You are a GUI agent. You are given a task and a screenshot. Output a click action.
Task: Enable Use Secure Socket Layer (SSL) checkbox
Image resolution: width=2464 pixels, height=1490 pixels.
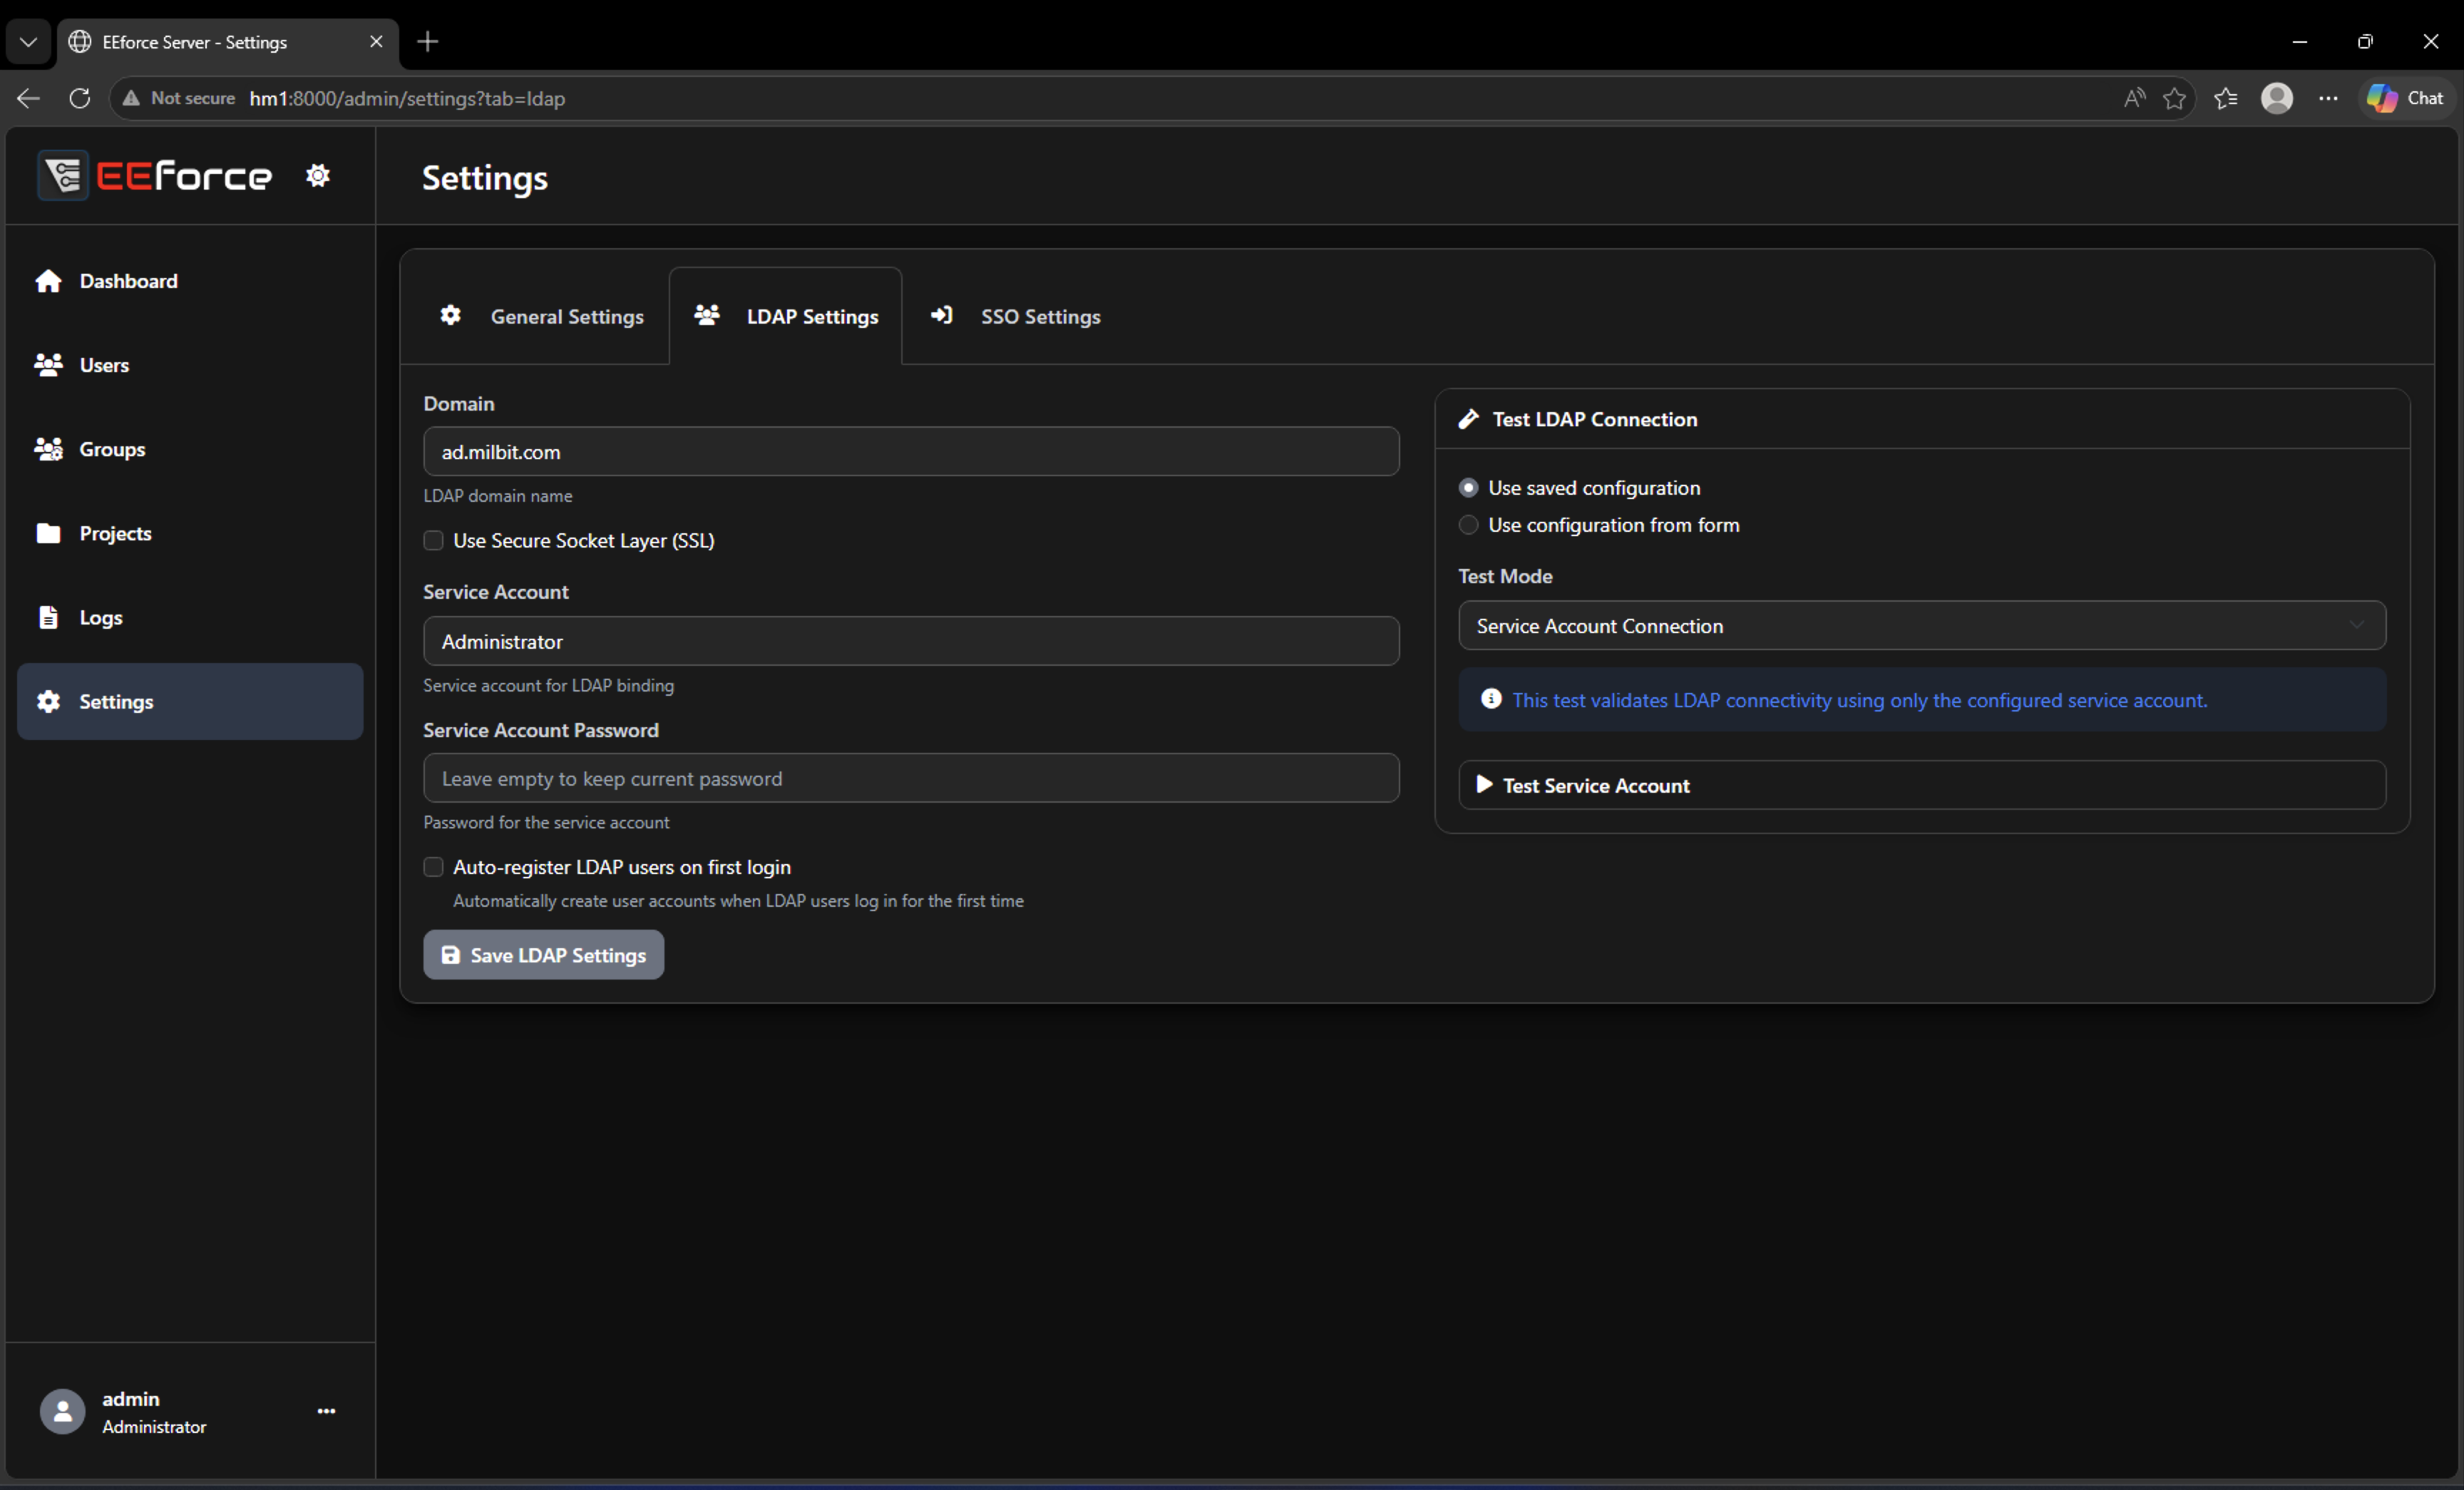(433, 540)
